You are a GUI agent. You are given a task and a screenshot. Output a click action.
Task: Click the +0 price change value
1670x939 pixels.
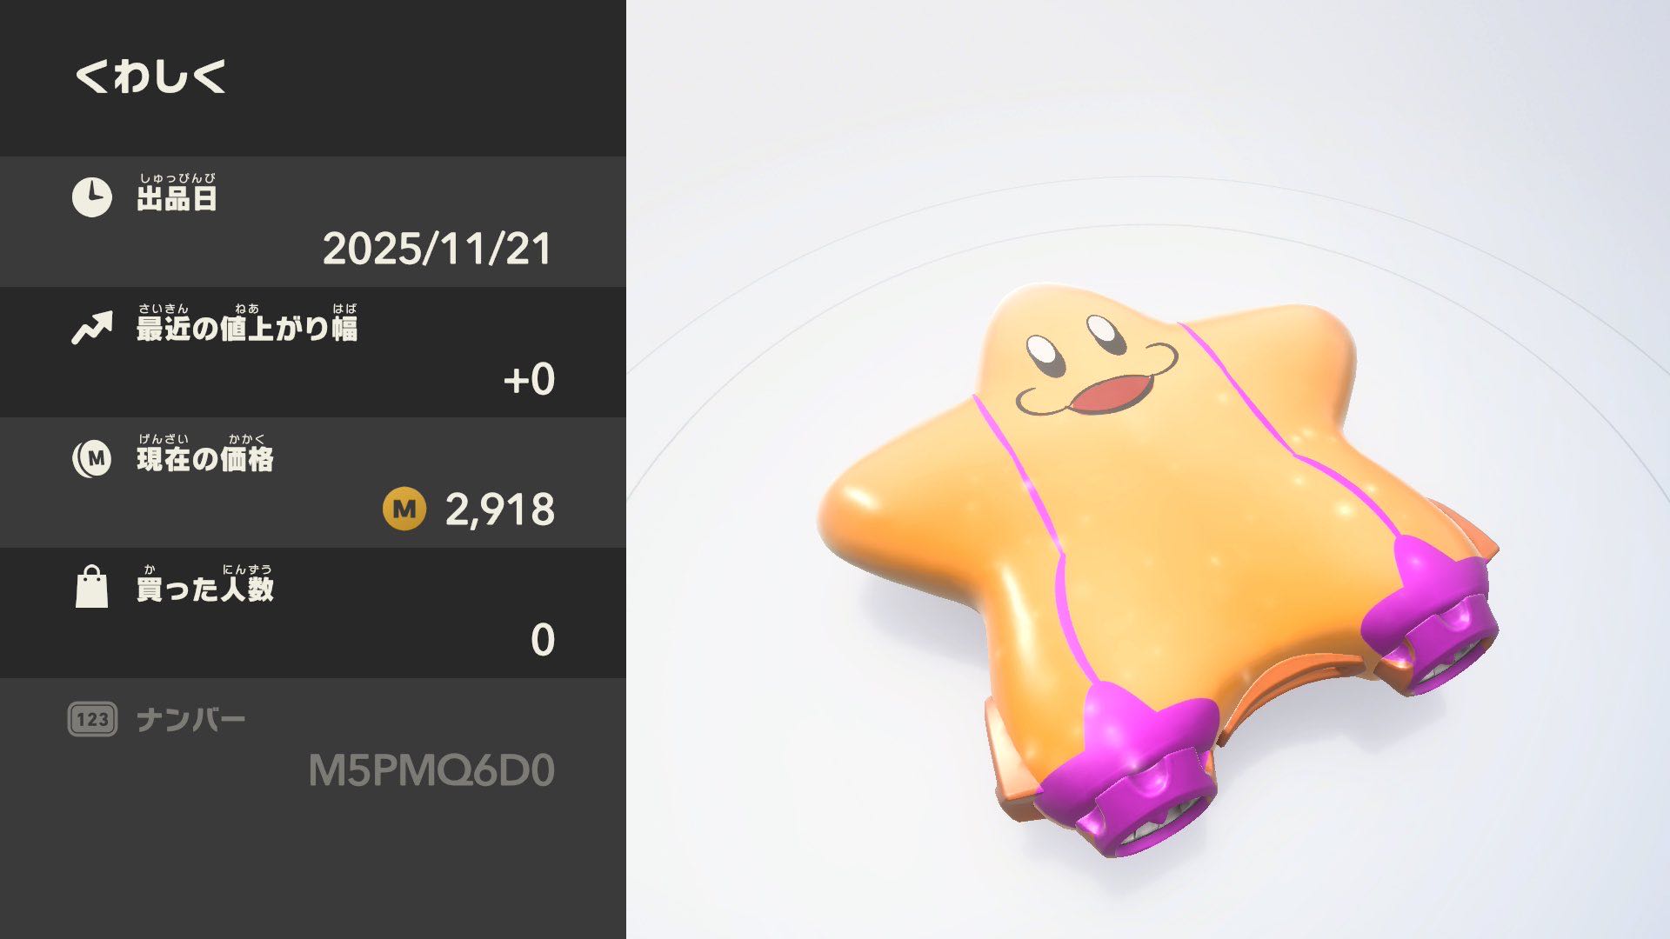coord(529,379)
